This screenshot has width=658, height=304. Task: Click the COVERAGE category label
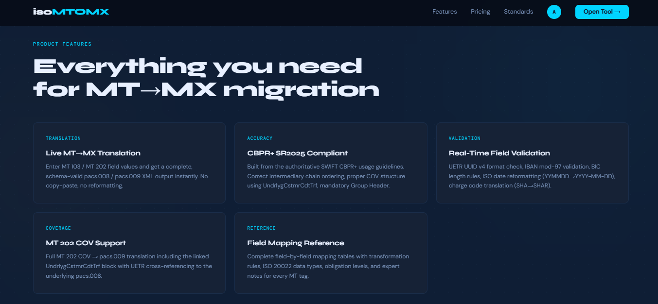pos(58,228)
